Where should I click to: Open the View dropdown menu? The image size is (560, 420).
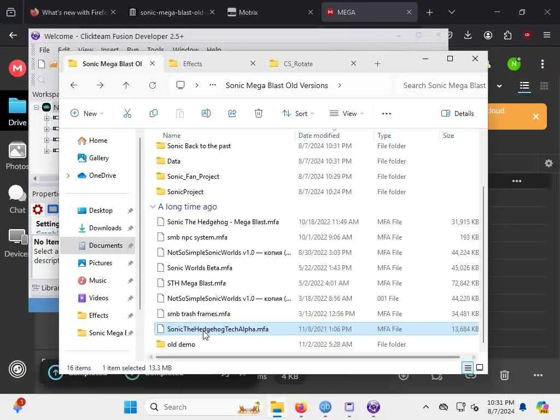[346, 114]
